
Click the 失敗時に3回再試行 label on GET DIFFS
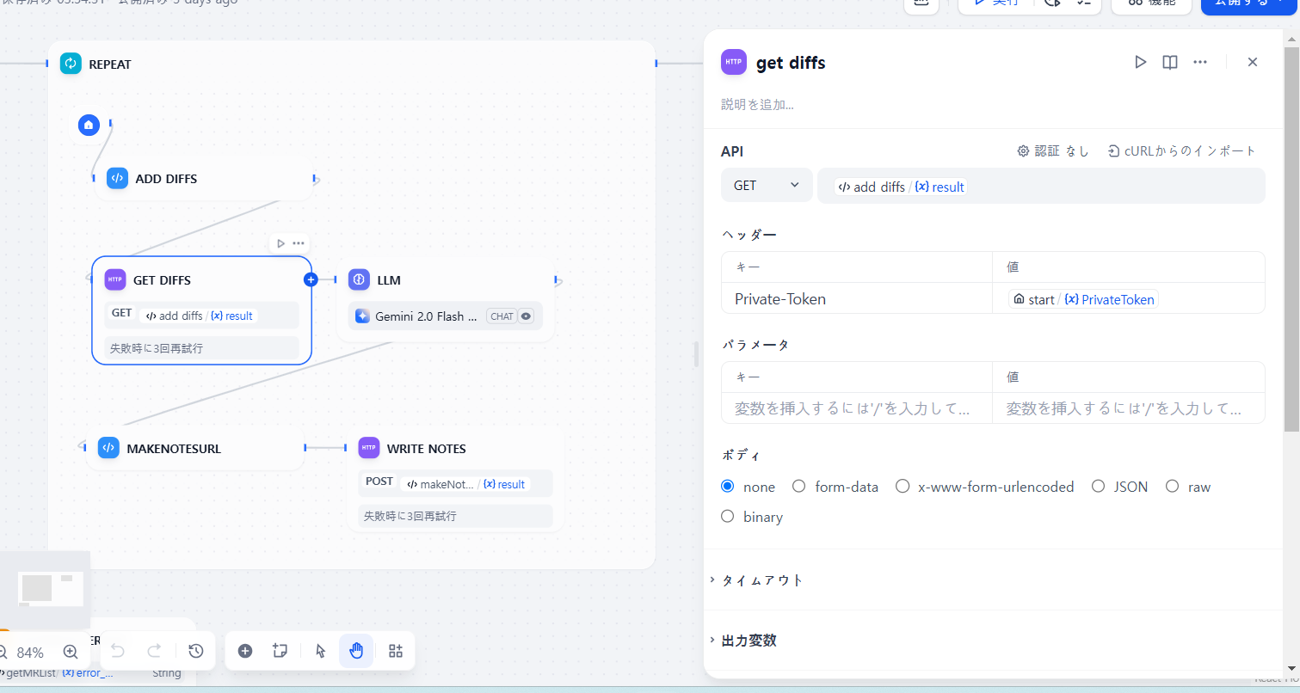click(x=156, y=348)
